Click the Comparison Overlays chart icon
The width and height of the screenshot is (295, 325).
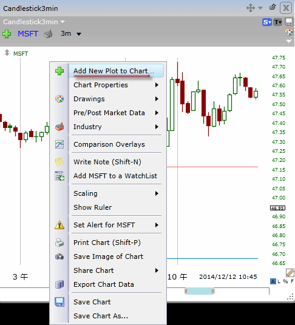pyautogui.click(x=59, y=144)
